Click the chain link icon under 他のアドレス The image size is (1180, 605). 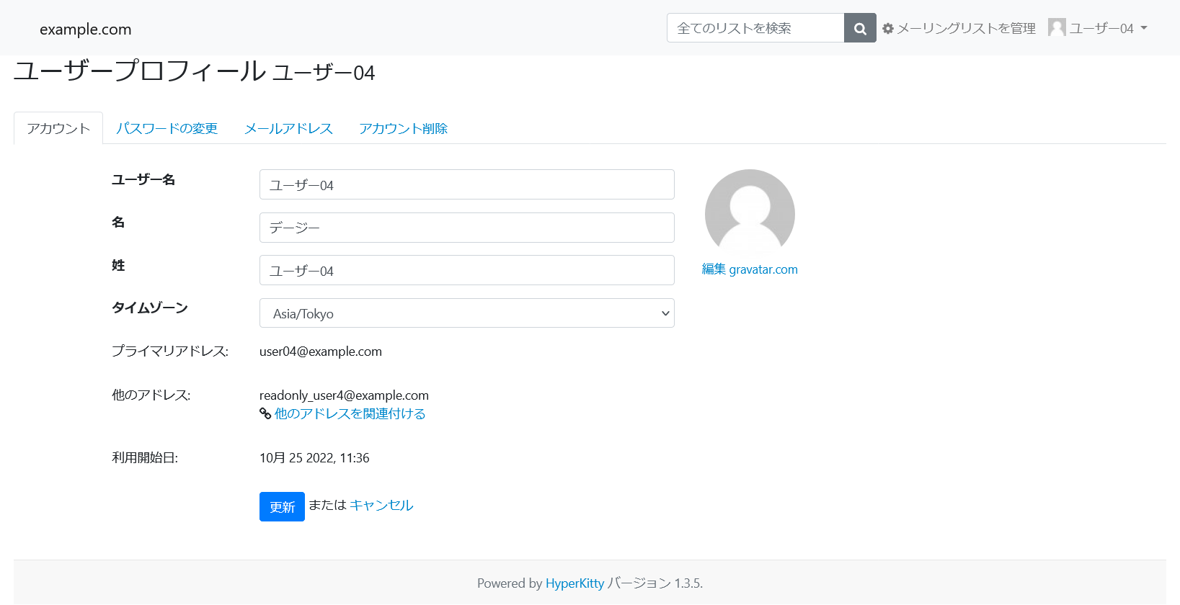click(x=265, y=413)
